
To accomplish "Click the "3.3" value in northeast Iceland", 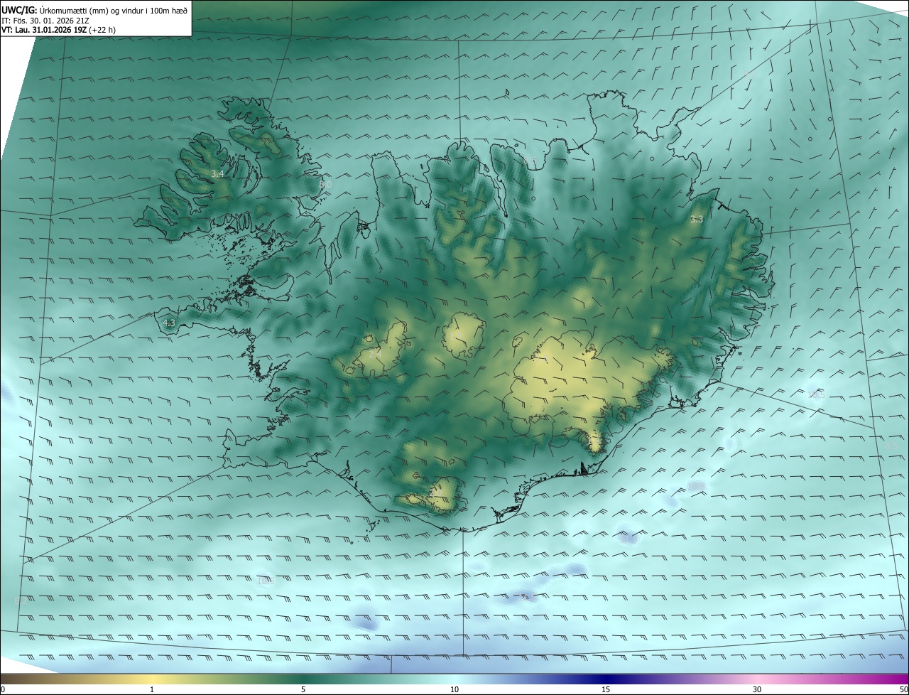I will pos(697,219).
